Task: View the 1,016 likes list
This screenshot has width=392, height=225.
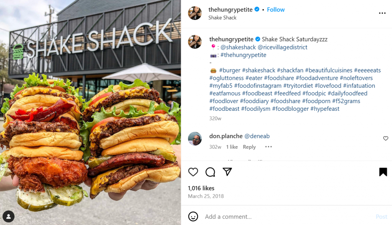Action: (x=201, y=188)
